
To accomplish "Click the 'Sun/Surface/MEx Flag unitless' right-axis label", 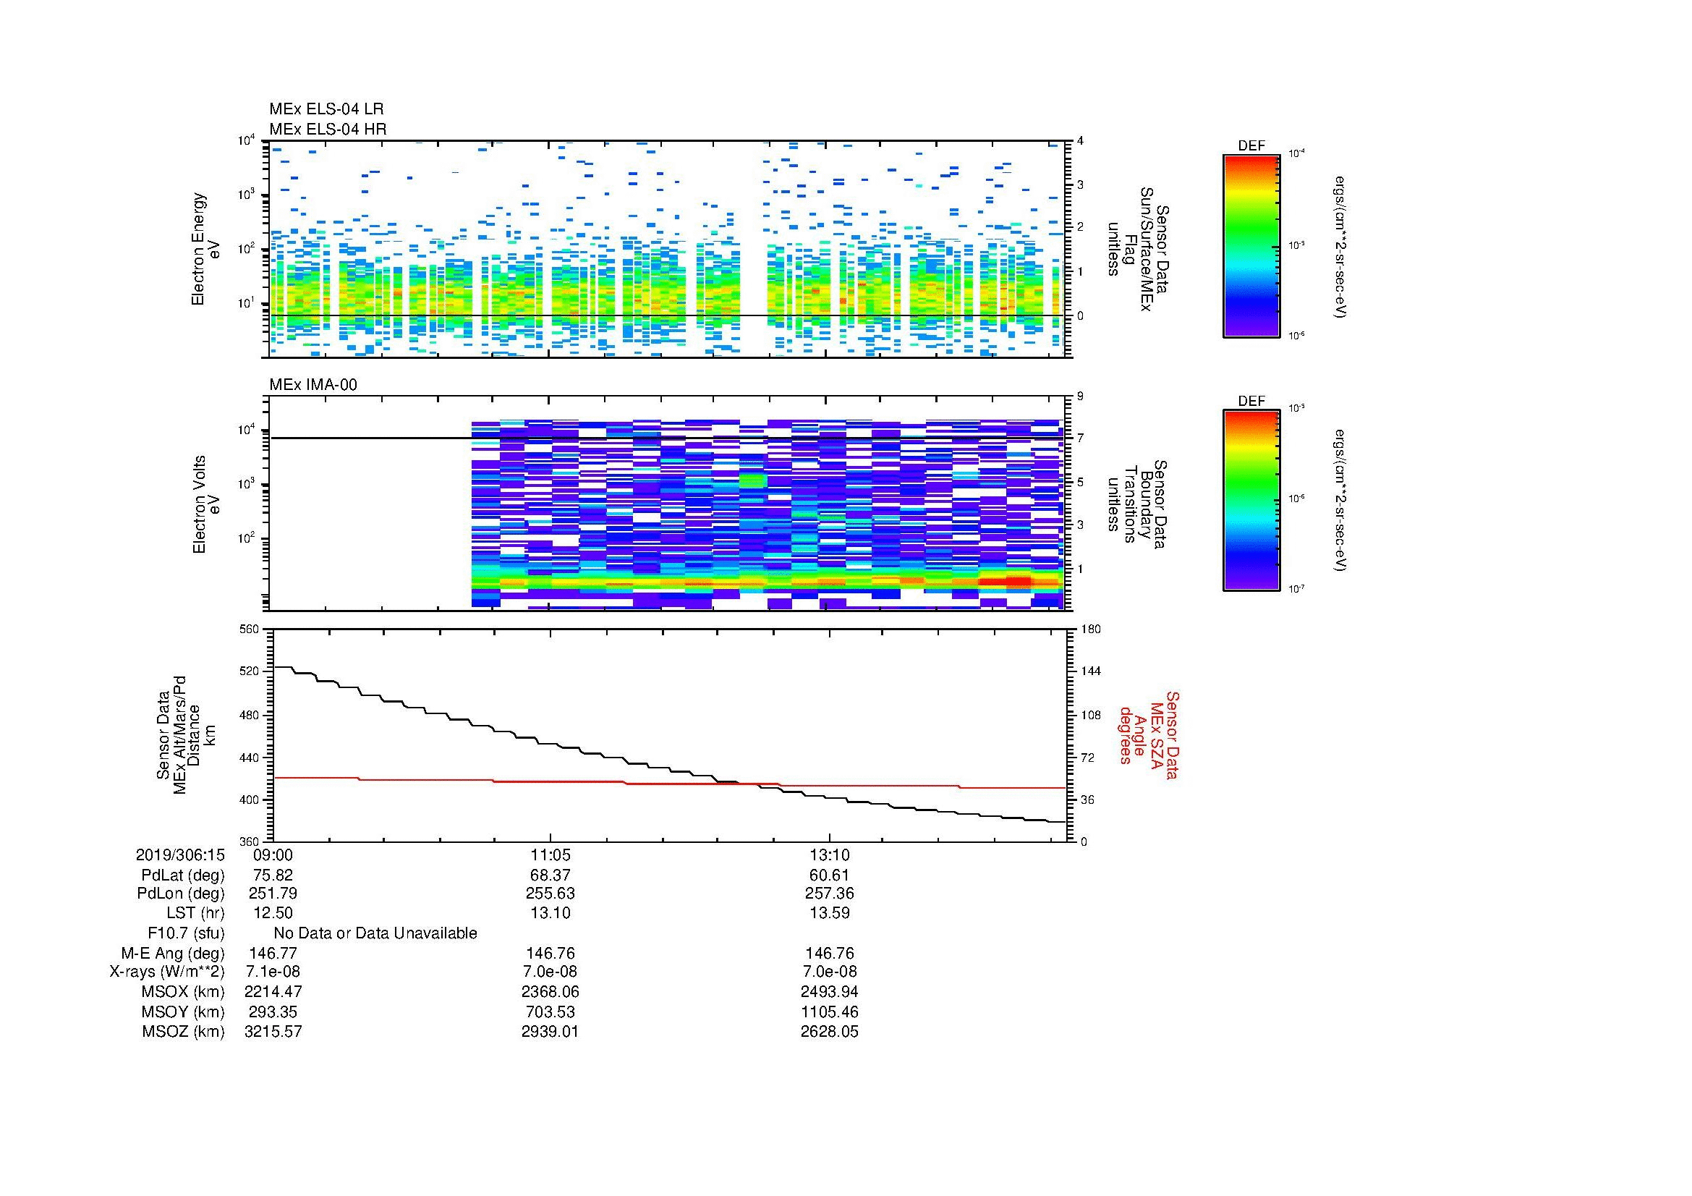I will pos(1137,249).
